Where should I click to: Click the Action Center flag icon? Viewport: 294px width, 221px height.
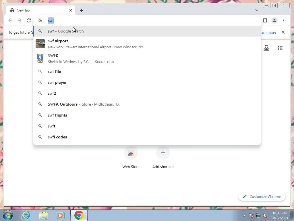pyautogui.click(x=251, y=216)
